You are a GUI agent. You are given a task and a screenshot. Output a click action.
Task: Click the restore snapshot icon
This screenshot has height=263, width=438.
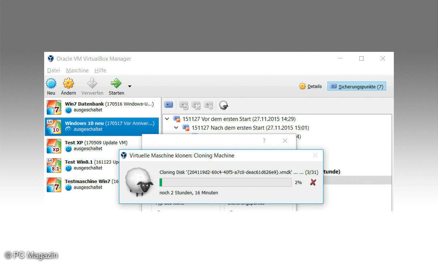(x=184, y=106)
